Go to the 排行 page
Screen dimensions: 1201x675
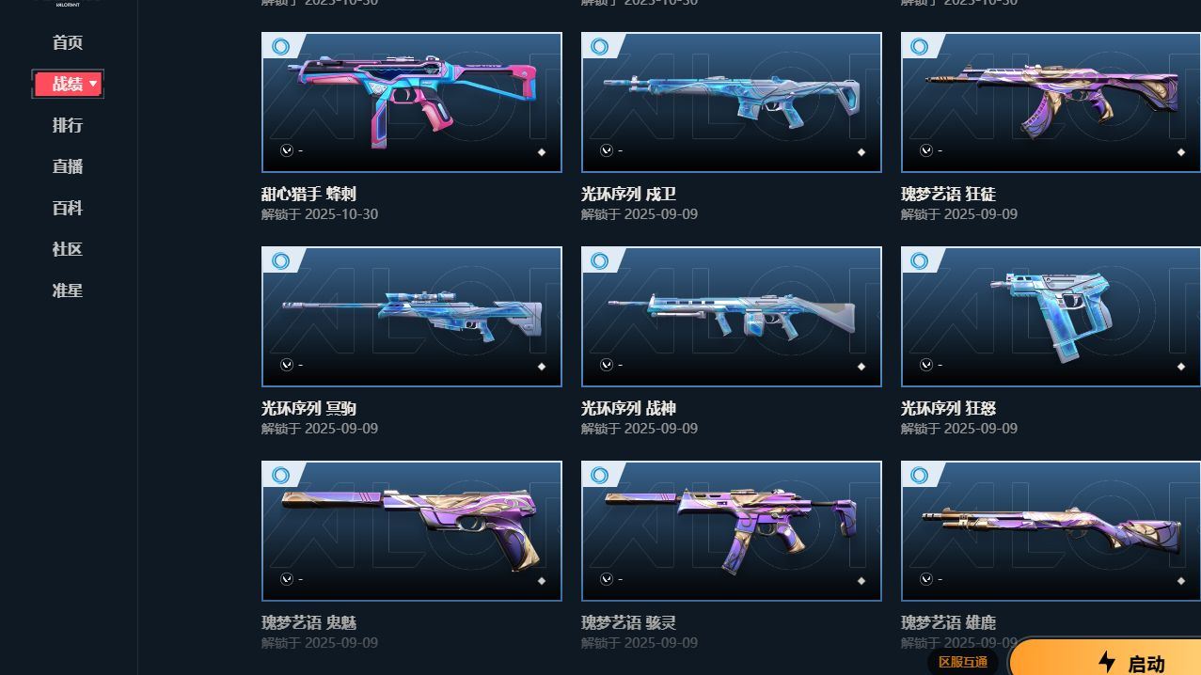tap(68, 125)
